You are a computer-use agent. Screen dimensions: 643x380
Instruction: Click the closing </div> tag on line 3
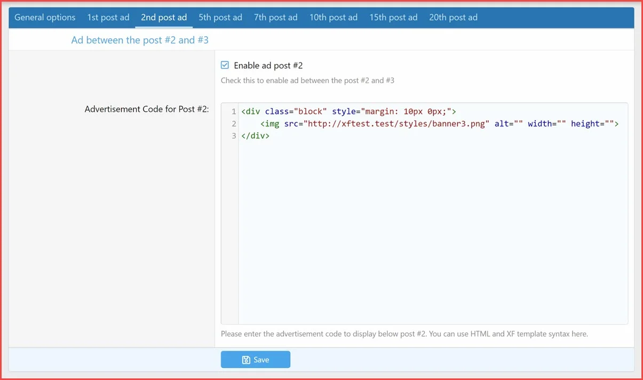255,136
